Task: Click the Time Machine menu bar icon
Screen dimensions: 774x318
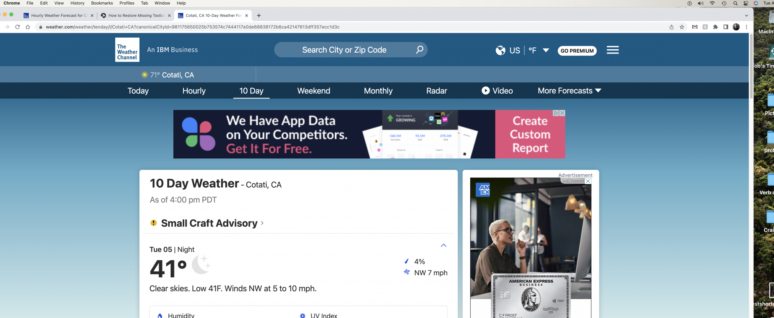Action: [x=724, y=3]
